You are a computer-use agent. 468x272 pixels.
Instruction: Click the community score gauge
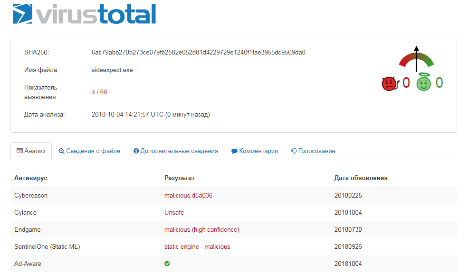[x=416, y=59]
